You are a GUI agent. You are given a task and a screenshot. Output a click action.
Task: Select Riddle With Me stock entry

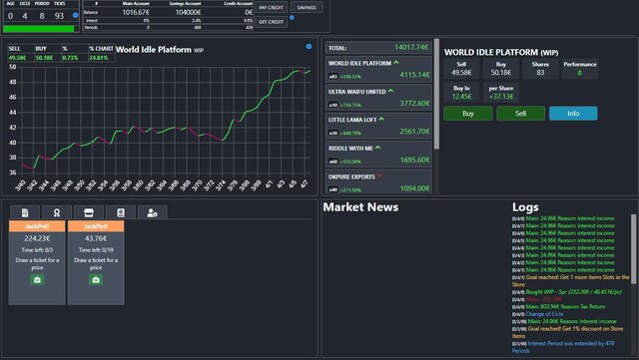coord(378,155)
